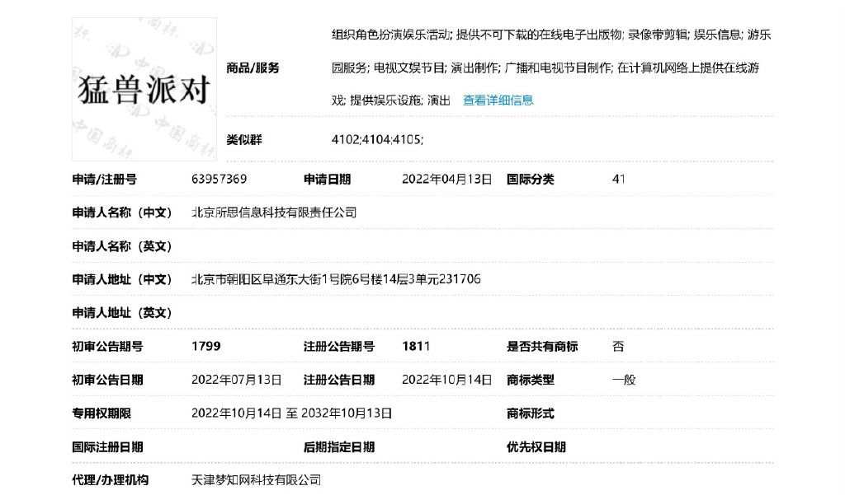Click the 国际注册日期 label
Screen dimensions: 845x495
108,447
